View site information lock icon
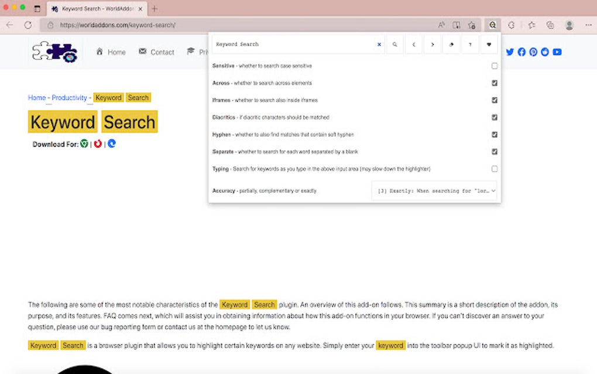This screenshot has width=597, height=374. [x=50, y=25]
